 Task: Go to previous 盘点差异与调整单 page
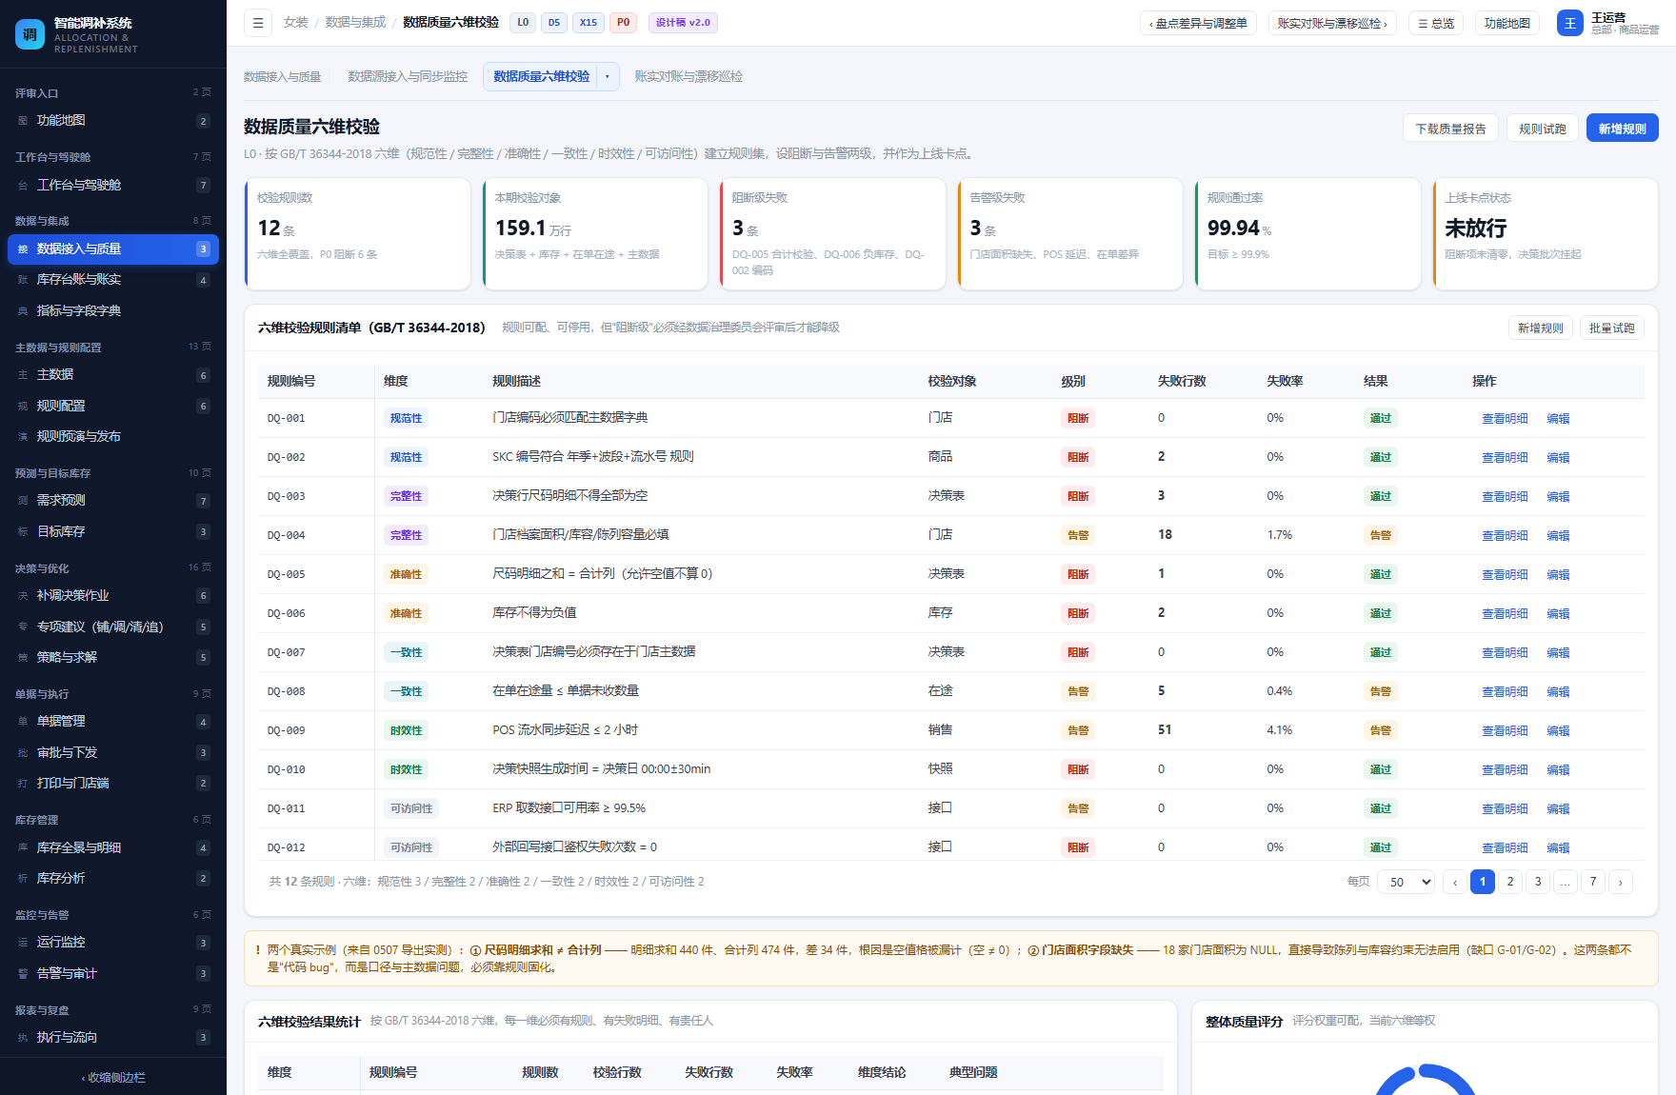click(x=1198, y=24)
